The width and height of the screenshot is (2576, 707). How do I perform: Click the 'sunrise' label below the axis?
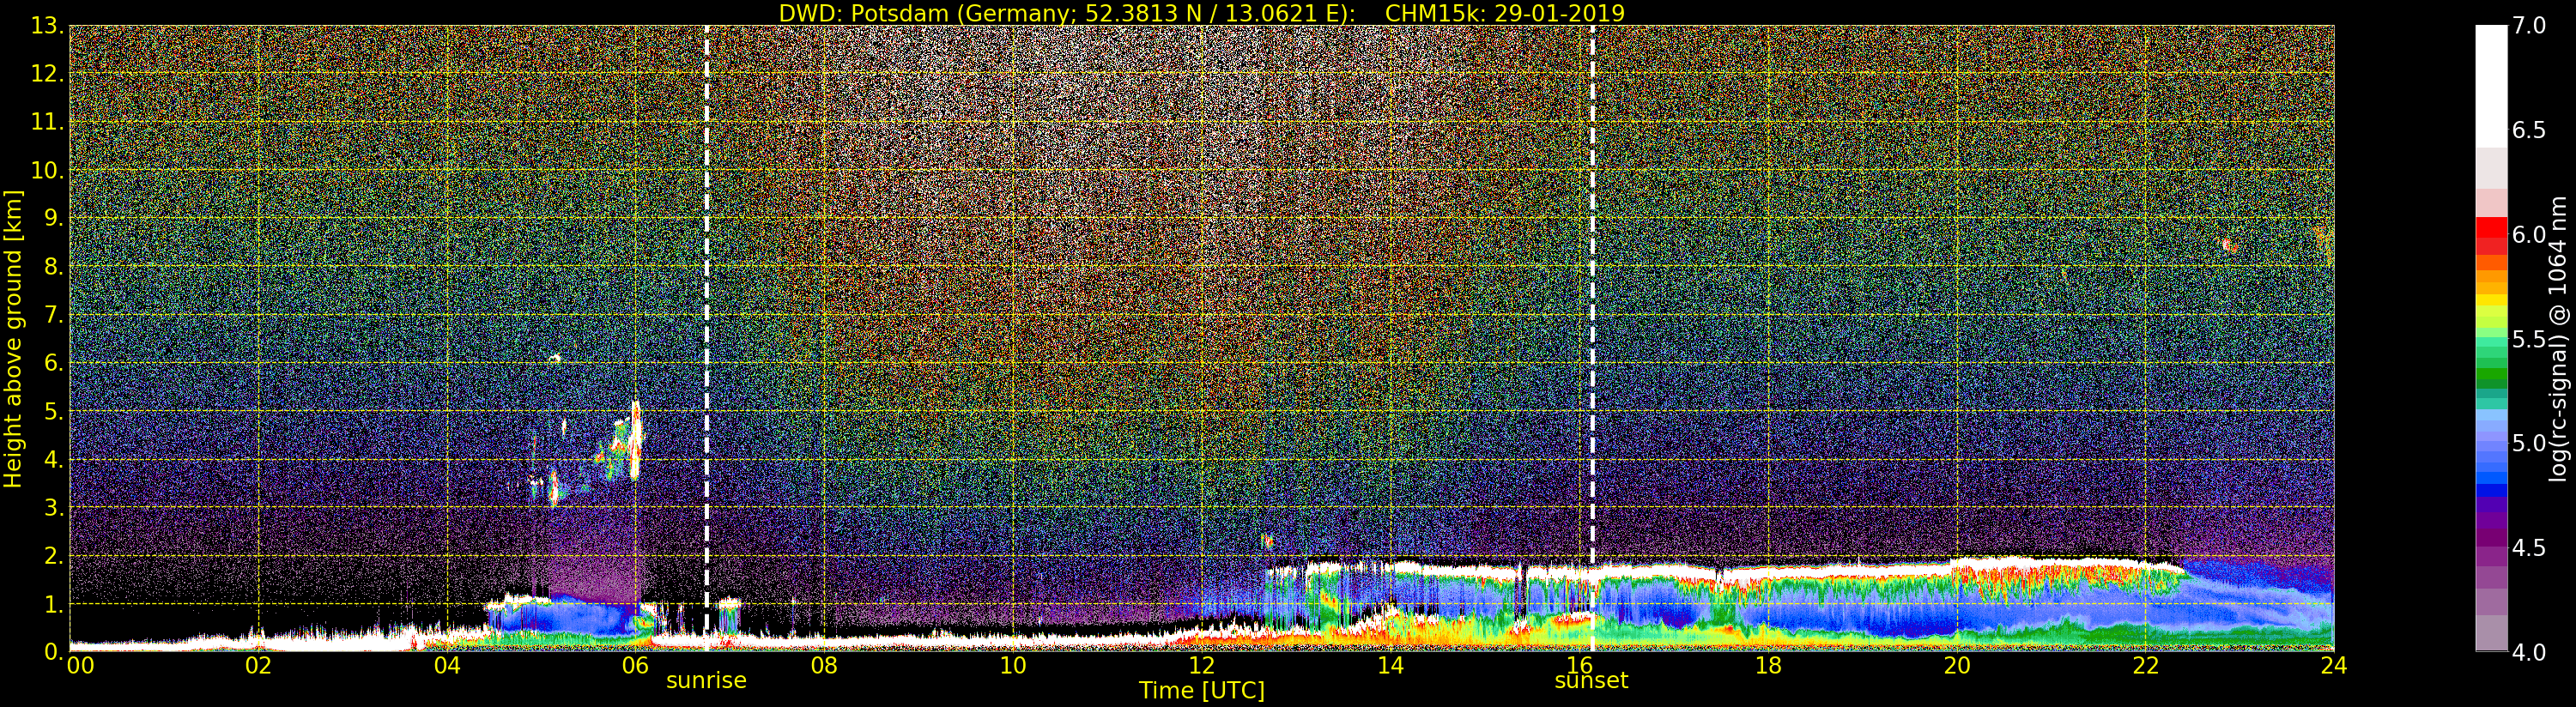pyautogui.click(x=706, y=680)
